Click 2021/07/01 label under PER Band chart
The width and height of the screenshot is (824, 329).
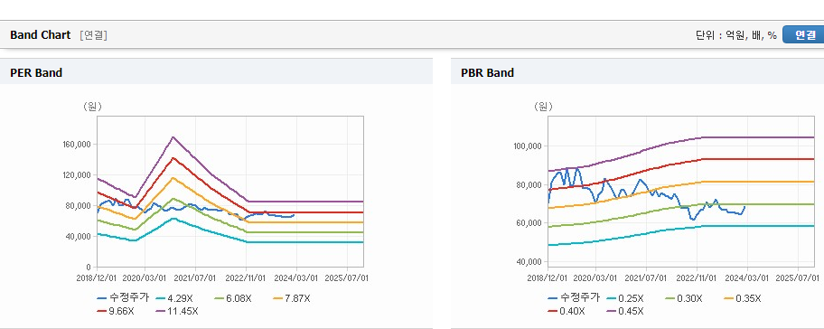195,277
